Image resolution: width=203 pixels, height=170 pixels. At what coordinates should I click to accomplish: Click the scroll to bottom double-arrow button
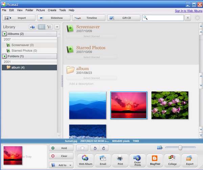coord(201,135)
